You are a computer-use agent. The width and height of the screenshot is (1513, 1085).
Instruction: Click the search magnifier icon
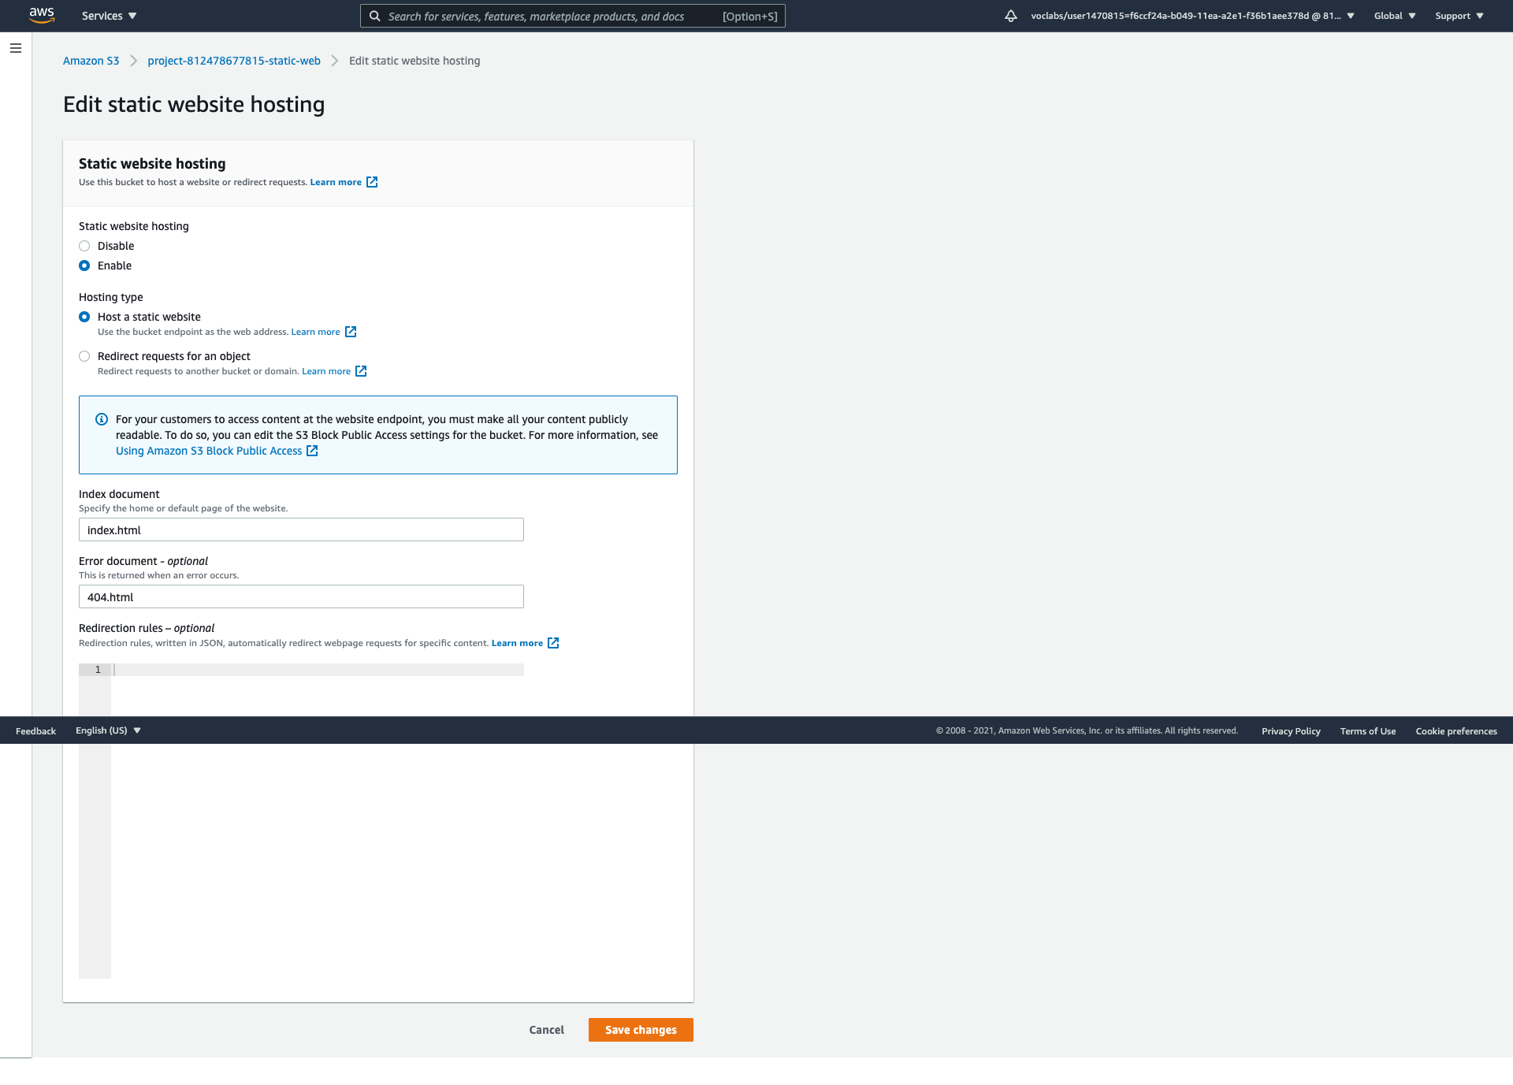click(x=375, y=16)
